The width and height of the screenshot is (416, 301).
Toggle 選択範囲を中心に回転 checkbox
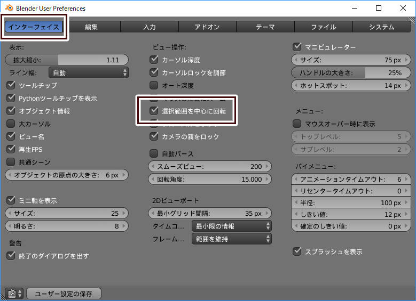pyautogui.click(x=154, y=111)
